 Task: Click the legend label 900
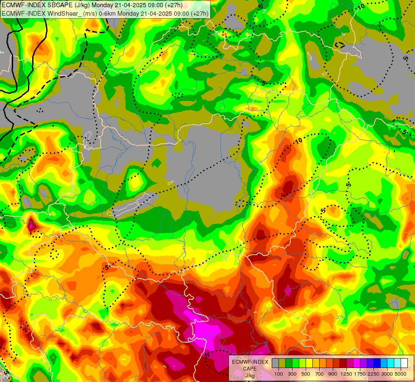(x=333, y=374)
